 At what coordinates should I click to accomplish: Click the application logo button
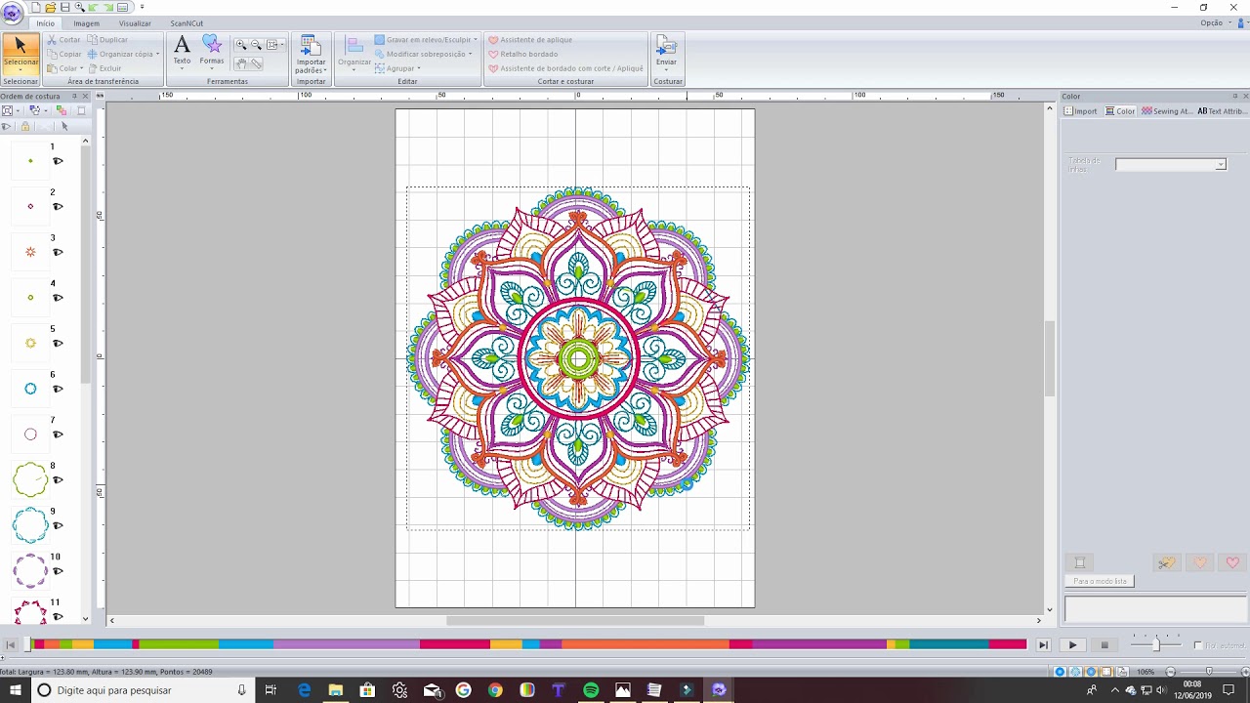[12, 12]
